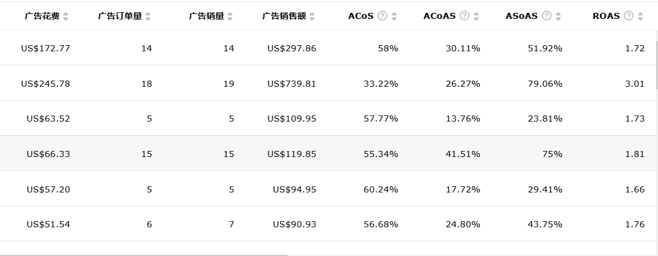Click the 广告花费 column header label
Image resolution: width=658 pixels, height=256 pixels.
[42, 16]
